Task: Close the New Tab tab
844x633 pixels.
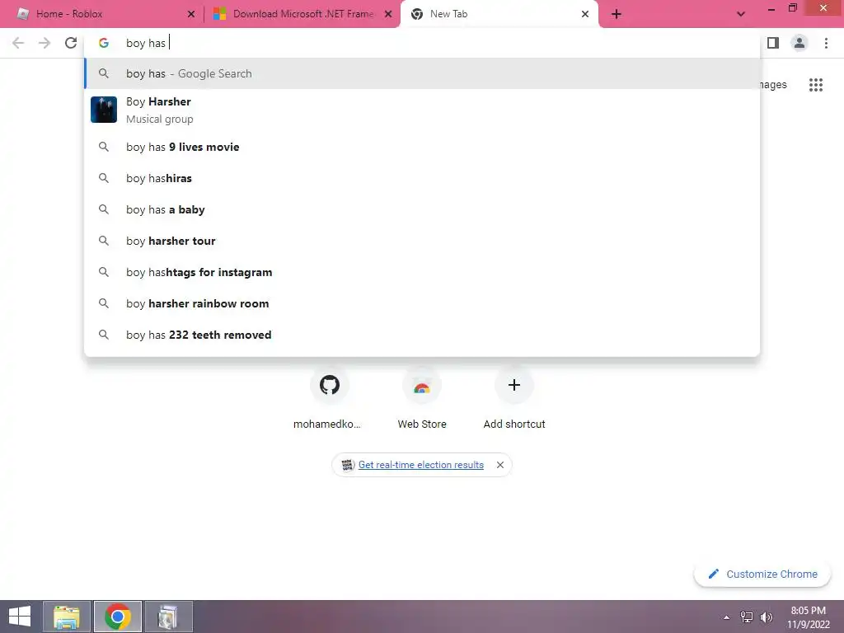Action: [x=585, y=14]
